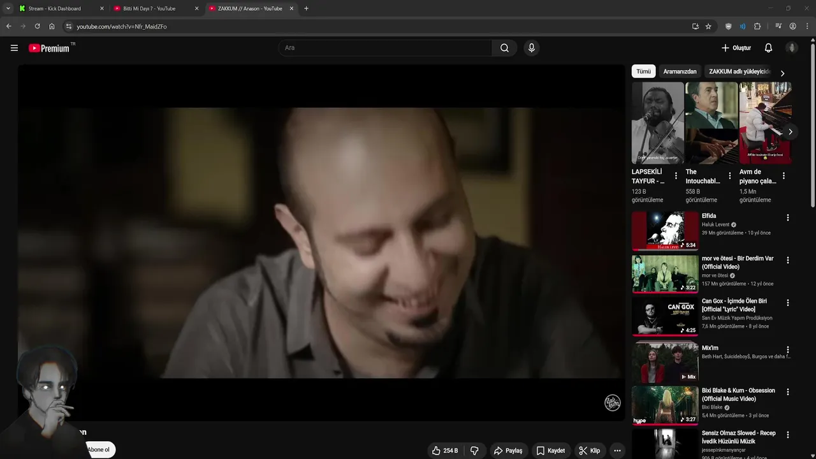
Task: Select the Aramanızdan filter chip
Action: coord(680,71)
